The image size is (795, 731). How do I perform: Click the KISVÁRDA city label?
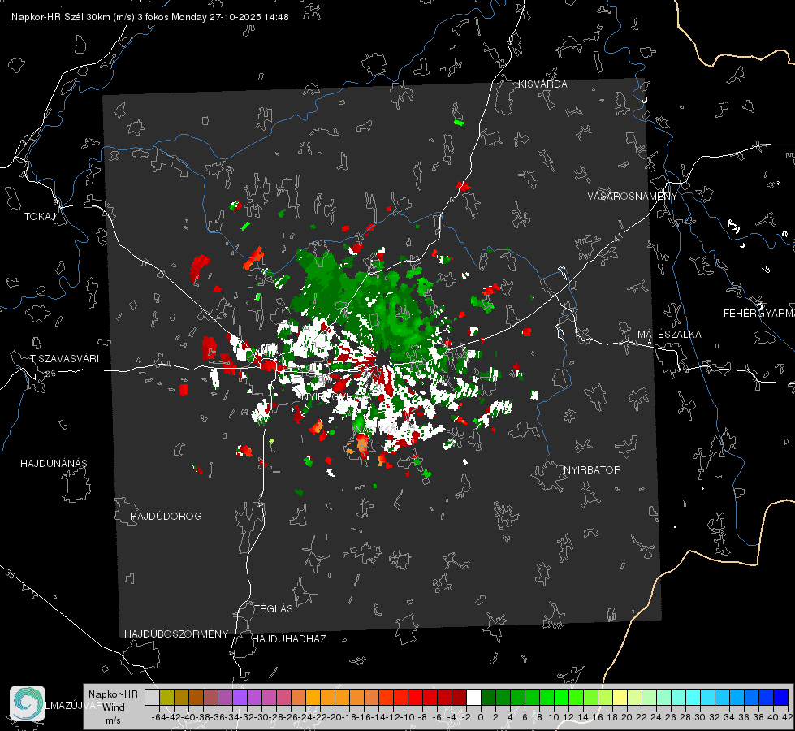pos(542,84)
